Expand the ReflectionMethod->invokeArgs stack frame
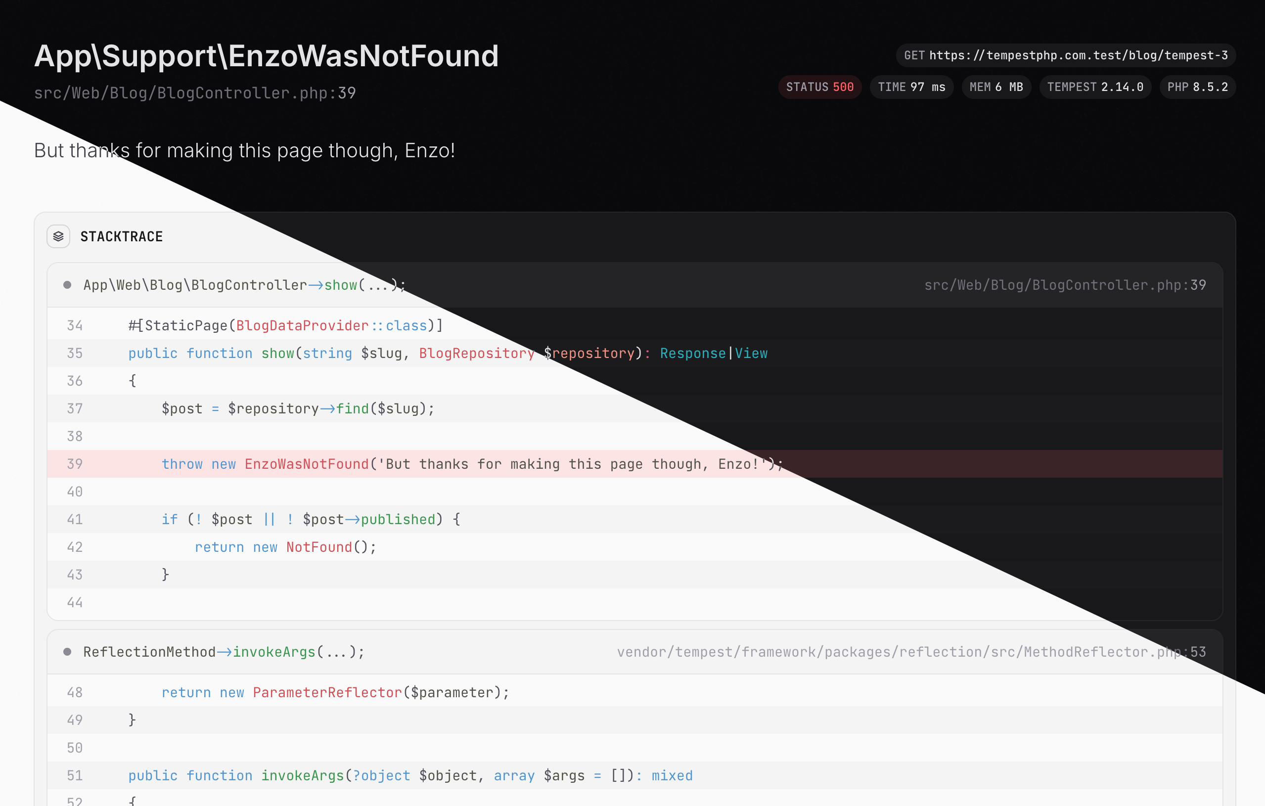Image resolution: width=1265 pixels, height=806 pixels. coord(223,652)
